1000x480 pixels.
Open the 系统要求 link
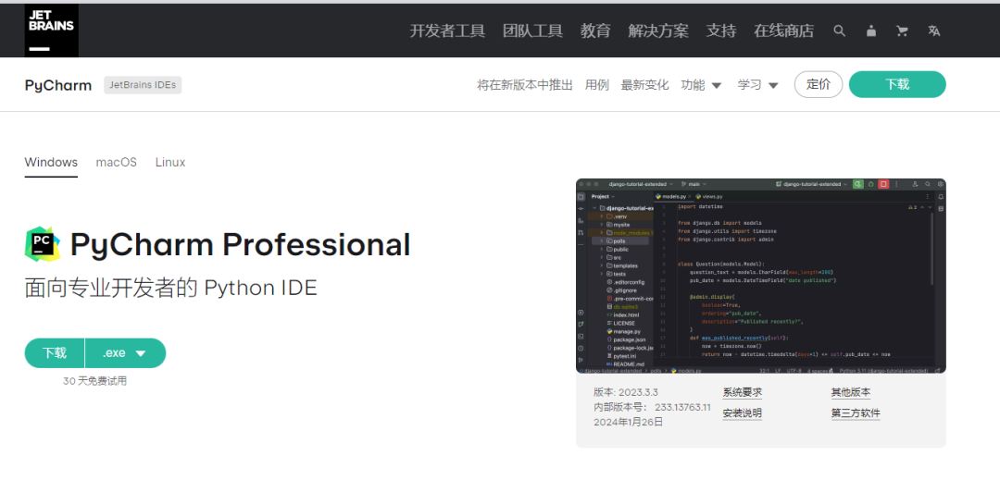[x=743, y=392]
